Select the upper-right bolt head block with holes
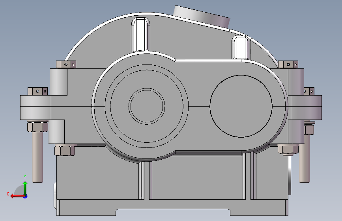 coord(288,64)
